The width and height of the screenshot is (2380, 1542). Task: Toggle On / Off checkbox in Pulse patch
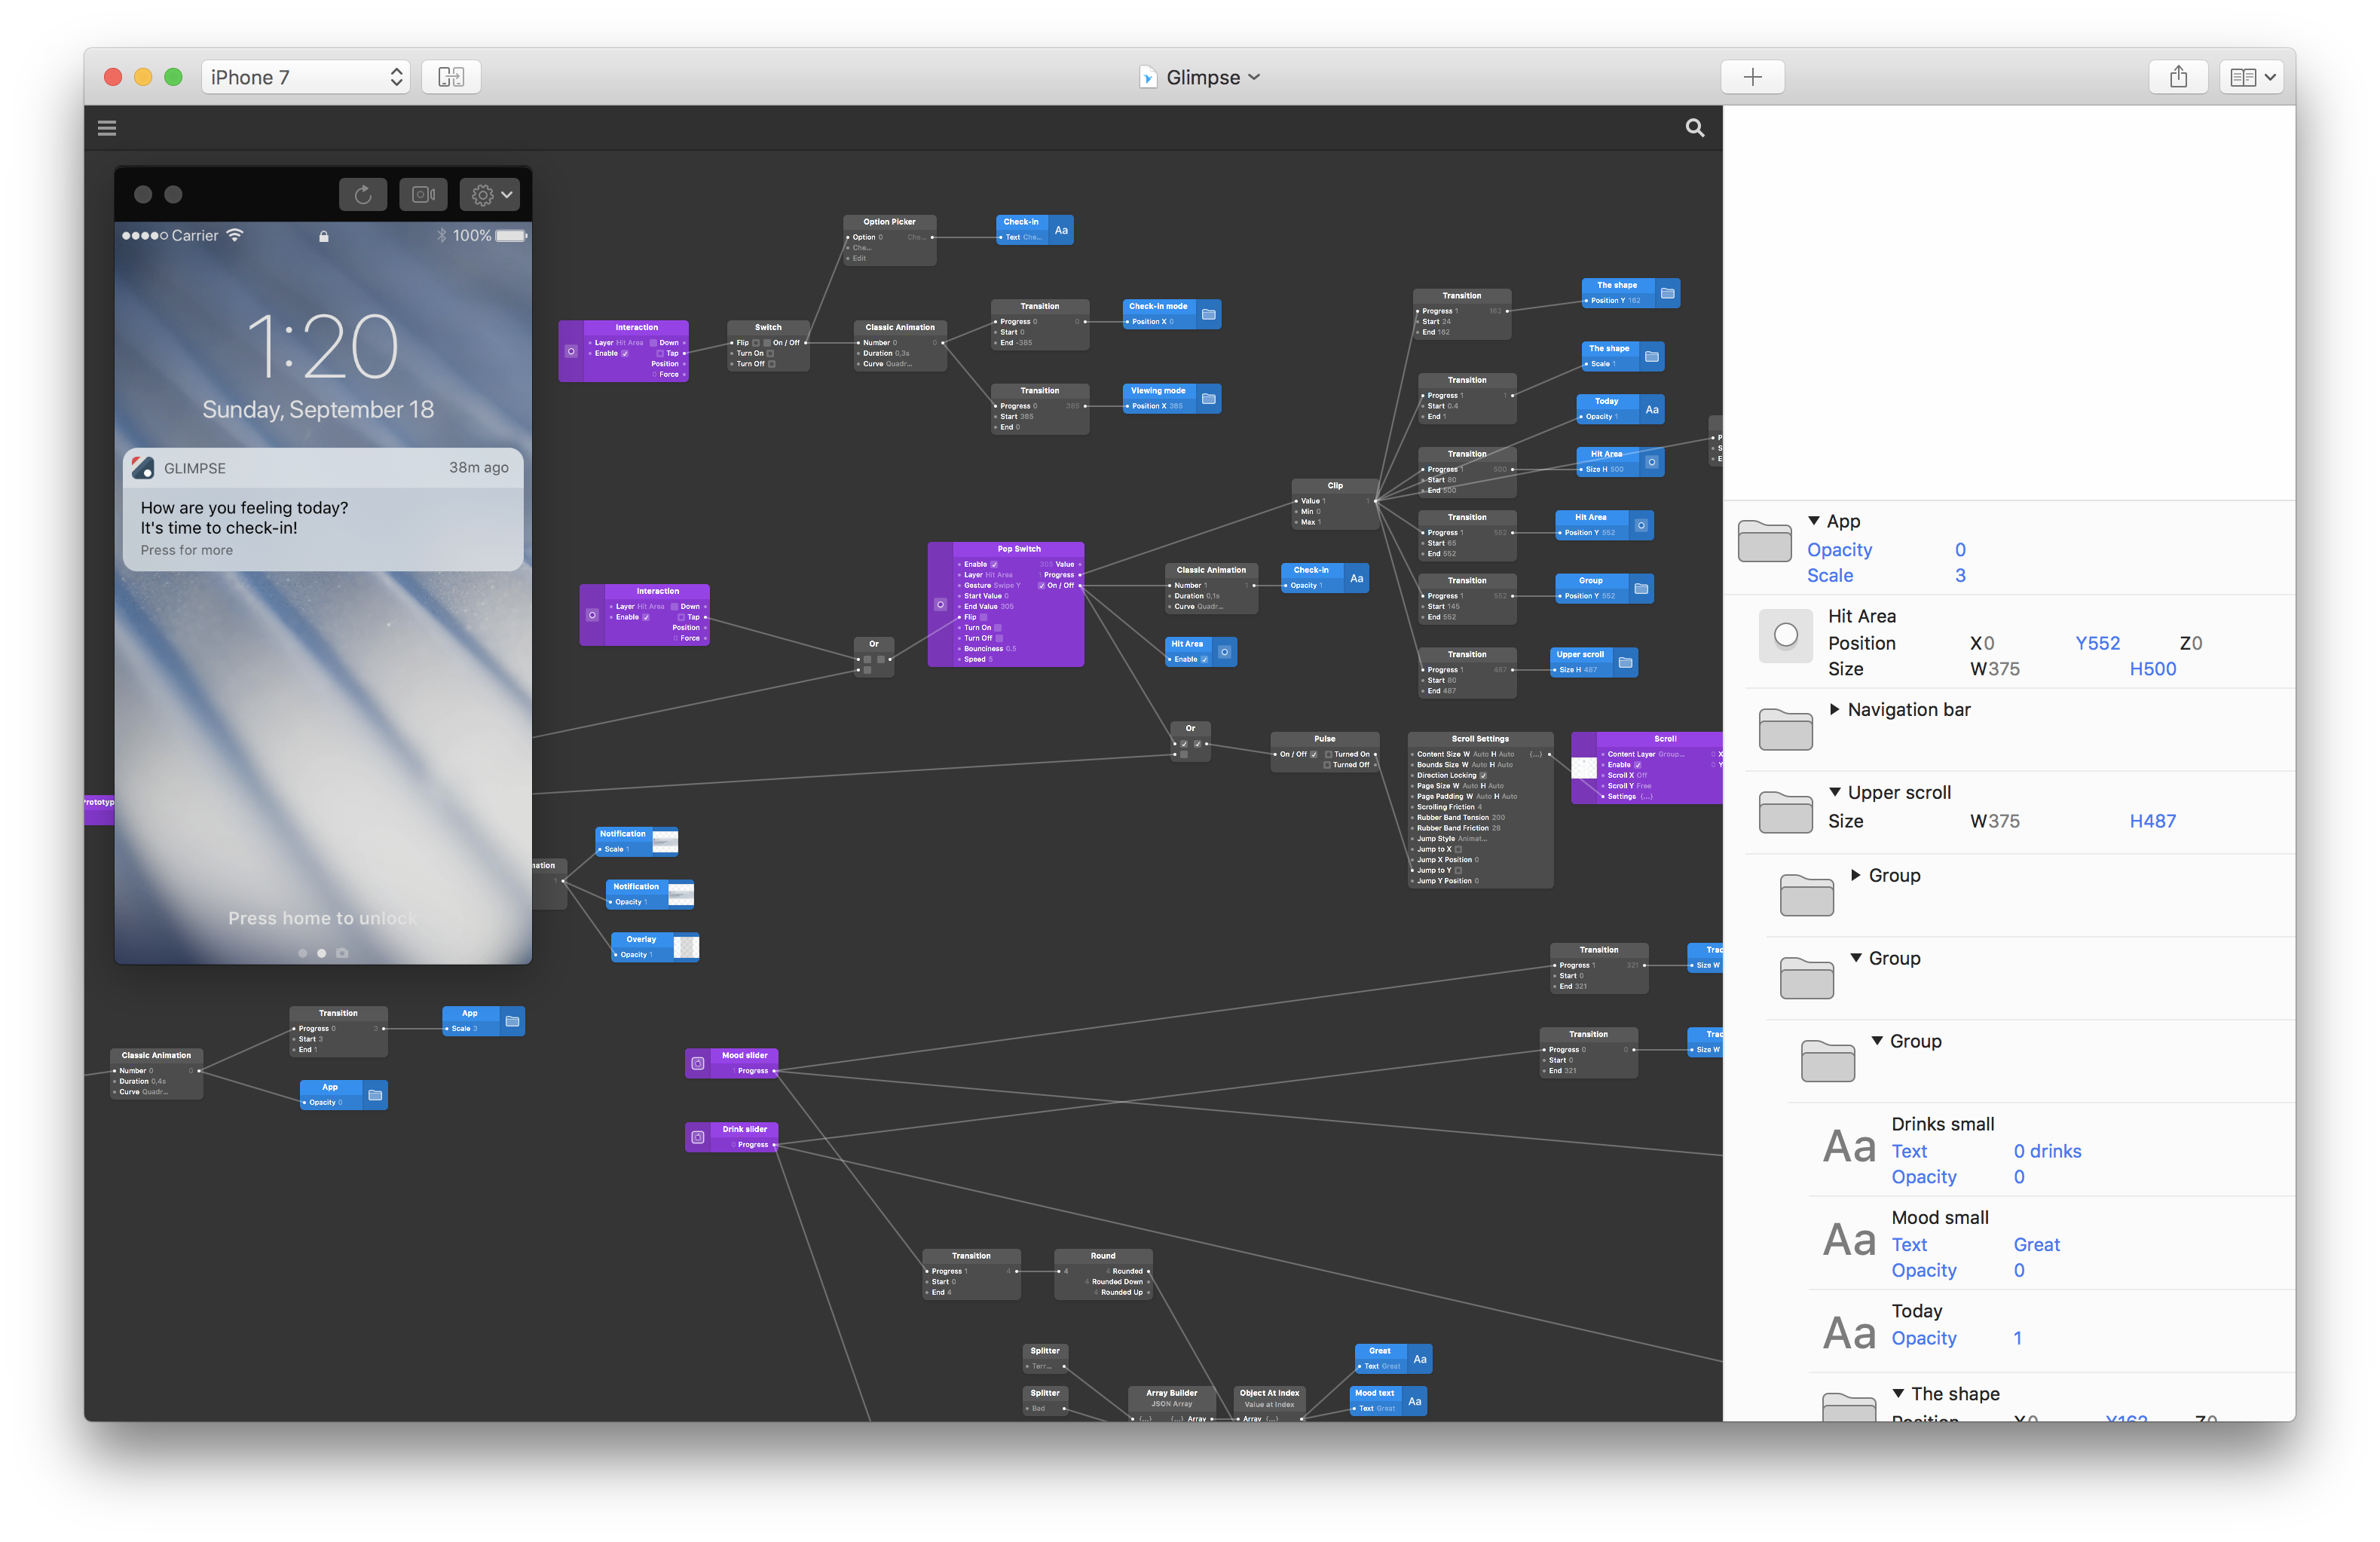(x=1314, y=754)
